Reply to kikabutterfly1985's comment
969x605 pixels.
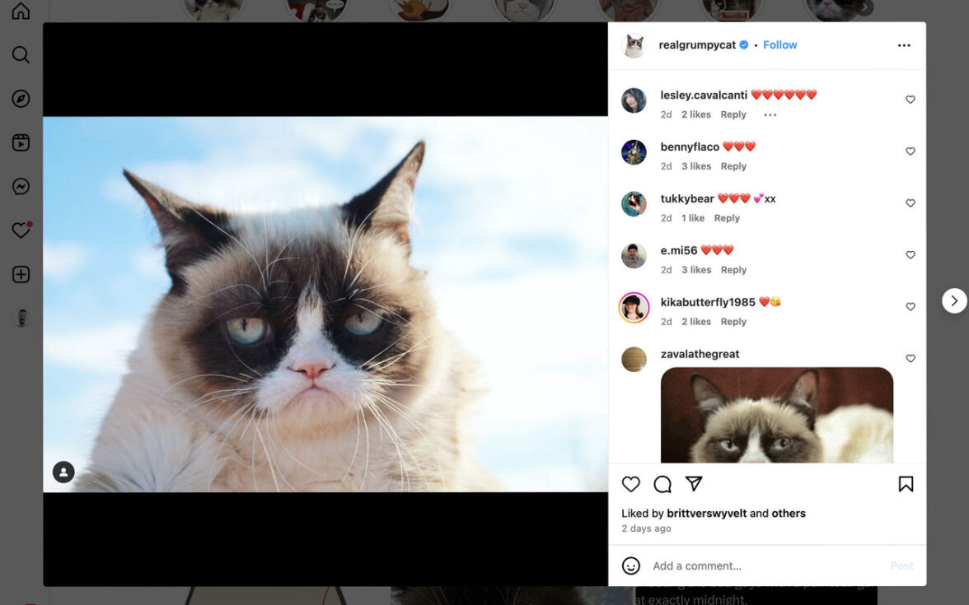tap(733, 323)
